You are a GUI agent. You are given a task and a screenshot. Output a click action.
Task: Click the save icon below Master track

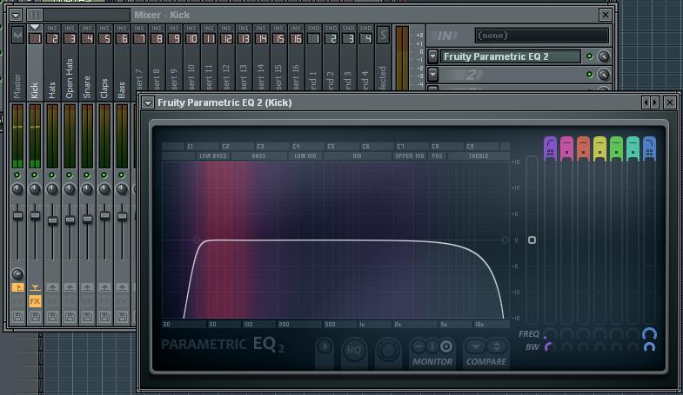[x=17, y=318]
